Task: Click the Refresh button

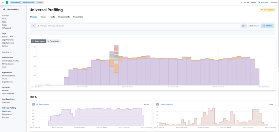Action: (268, 26)
